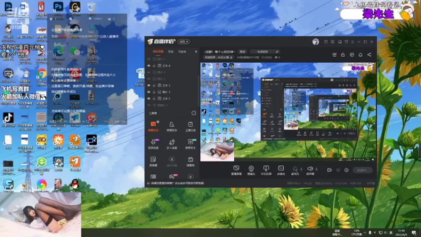Open the skin shirt icon in title bar
Screen dimensions: 421x237
click(x=346, y=42)
